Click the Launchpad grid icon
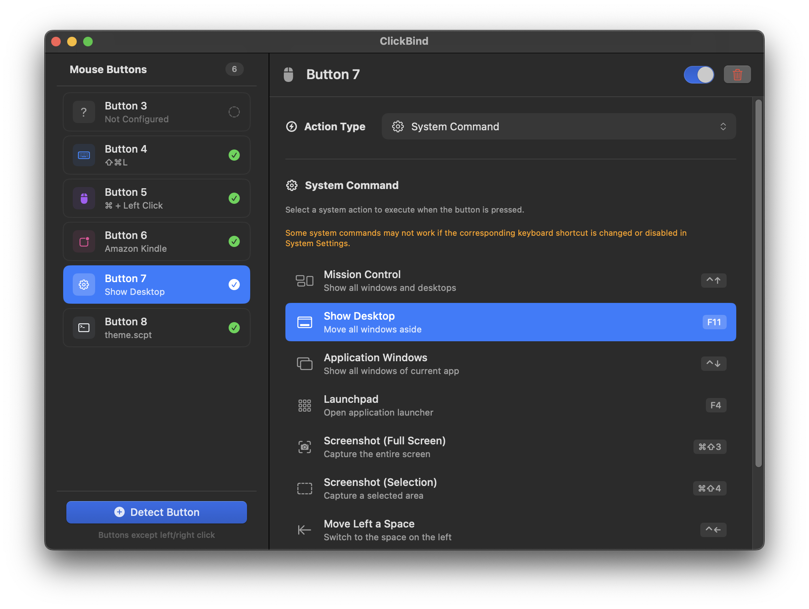Screen dimensions: 809x609 pyautogui.click(x=305, y=405)
